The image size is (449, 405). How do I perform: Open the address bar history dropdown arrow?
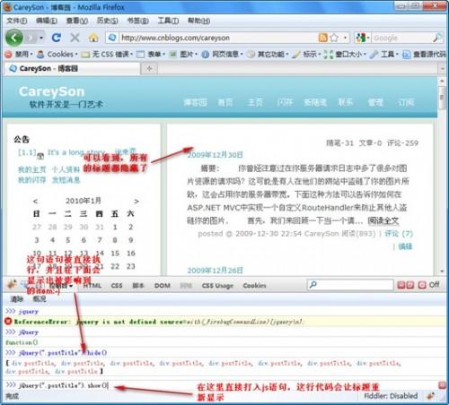(346, 38)
